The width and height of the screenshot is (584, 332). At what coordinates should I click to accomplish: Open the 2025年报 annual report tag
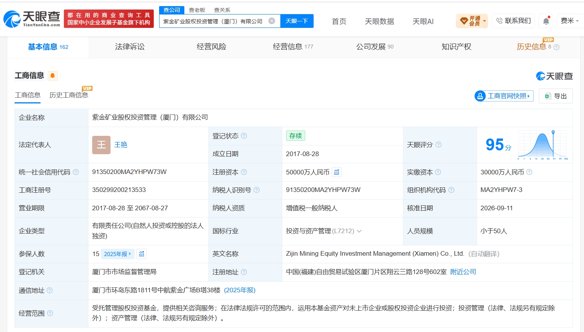[x=117, y=254]
